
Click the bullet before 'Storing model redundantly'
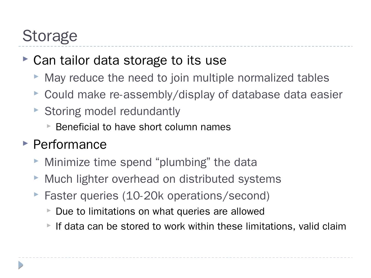36,110
